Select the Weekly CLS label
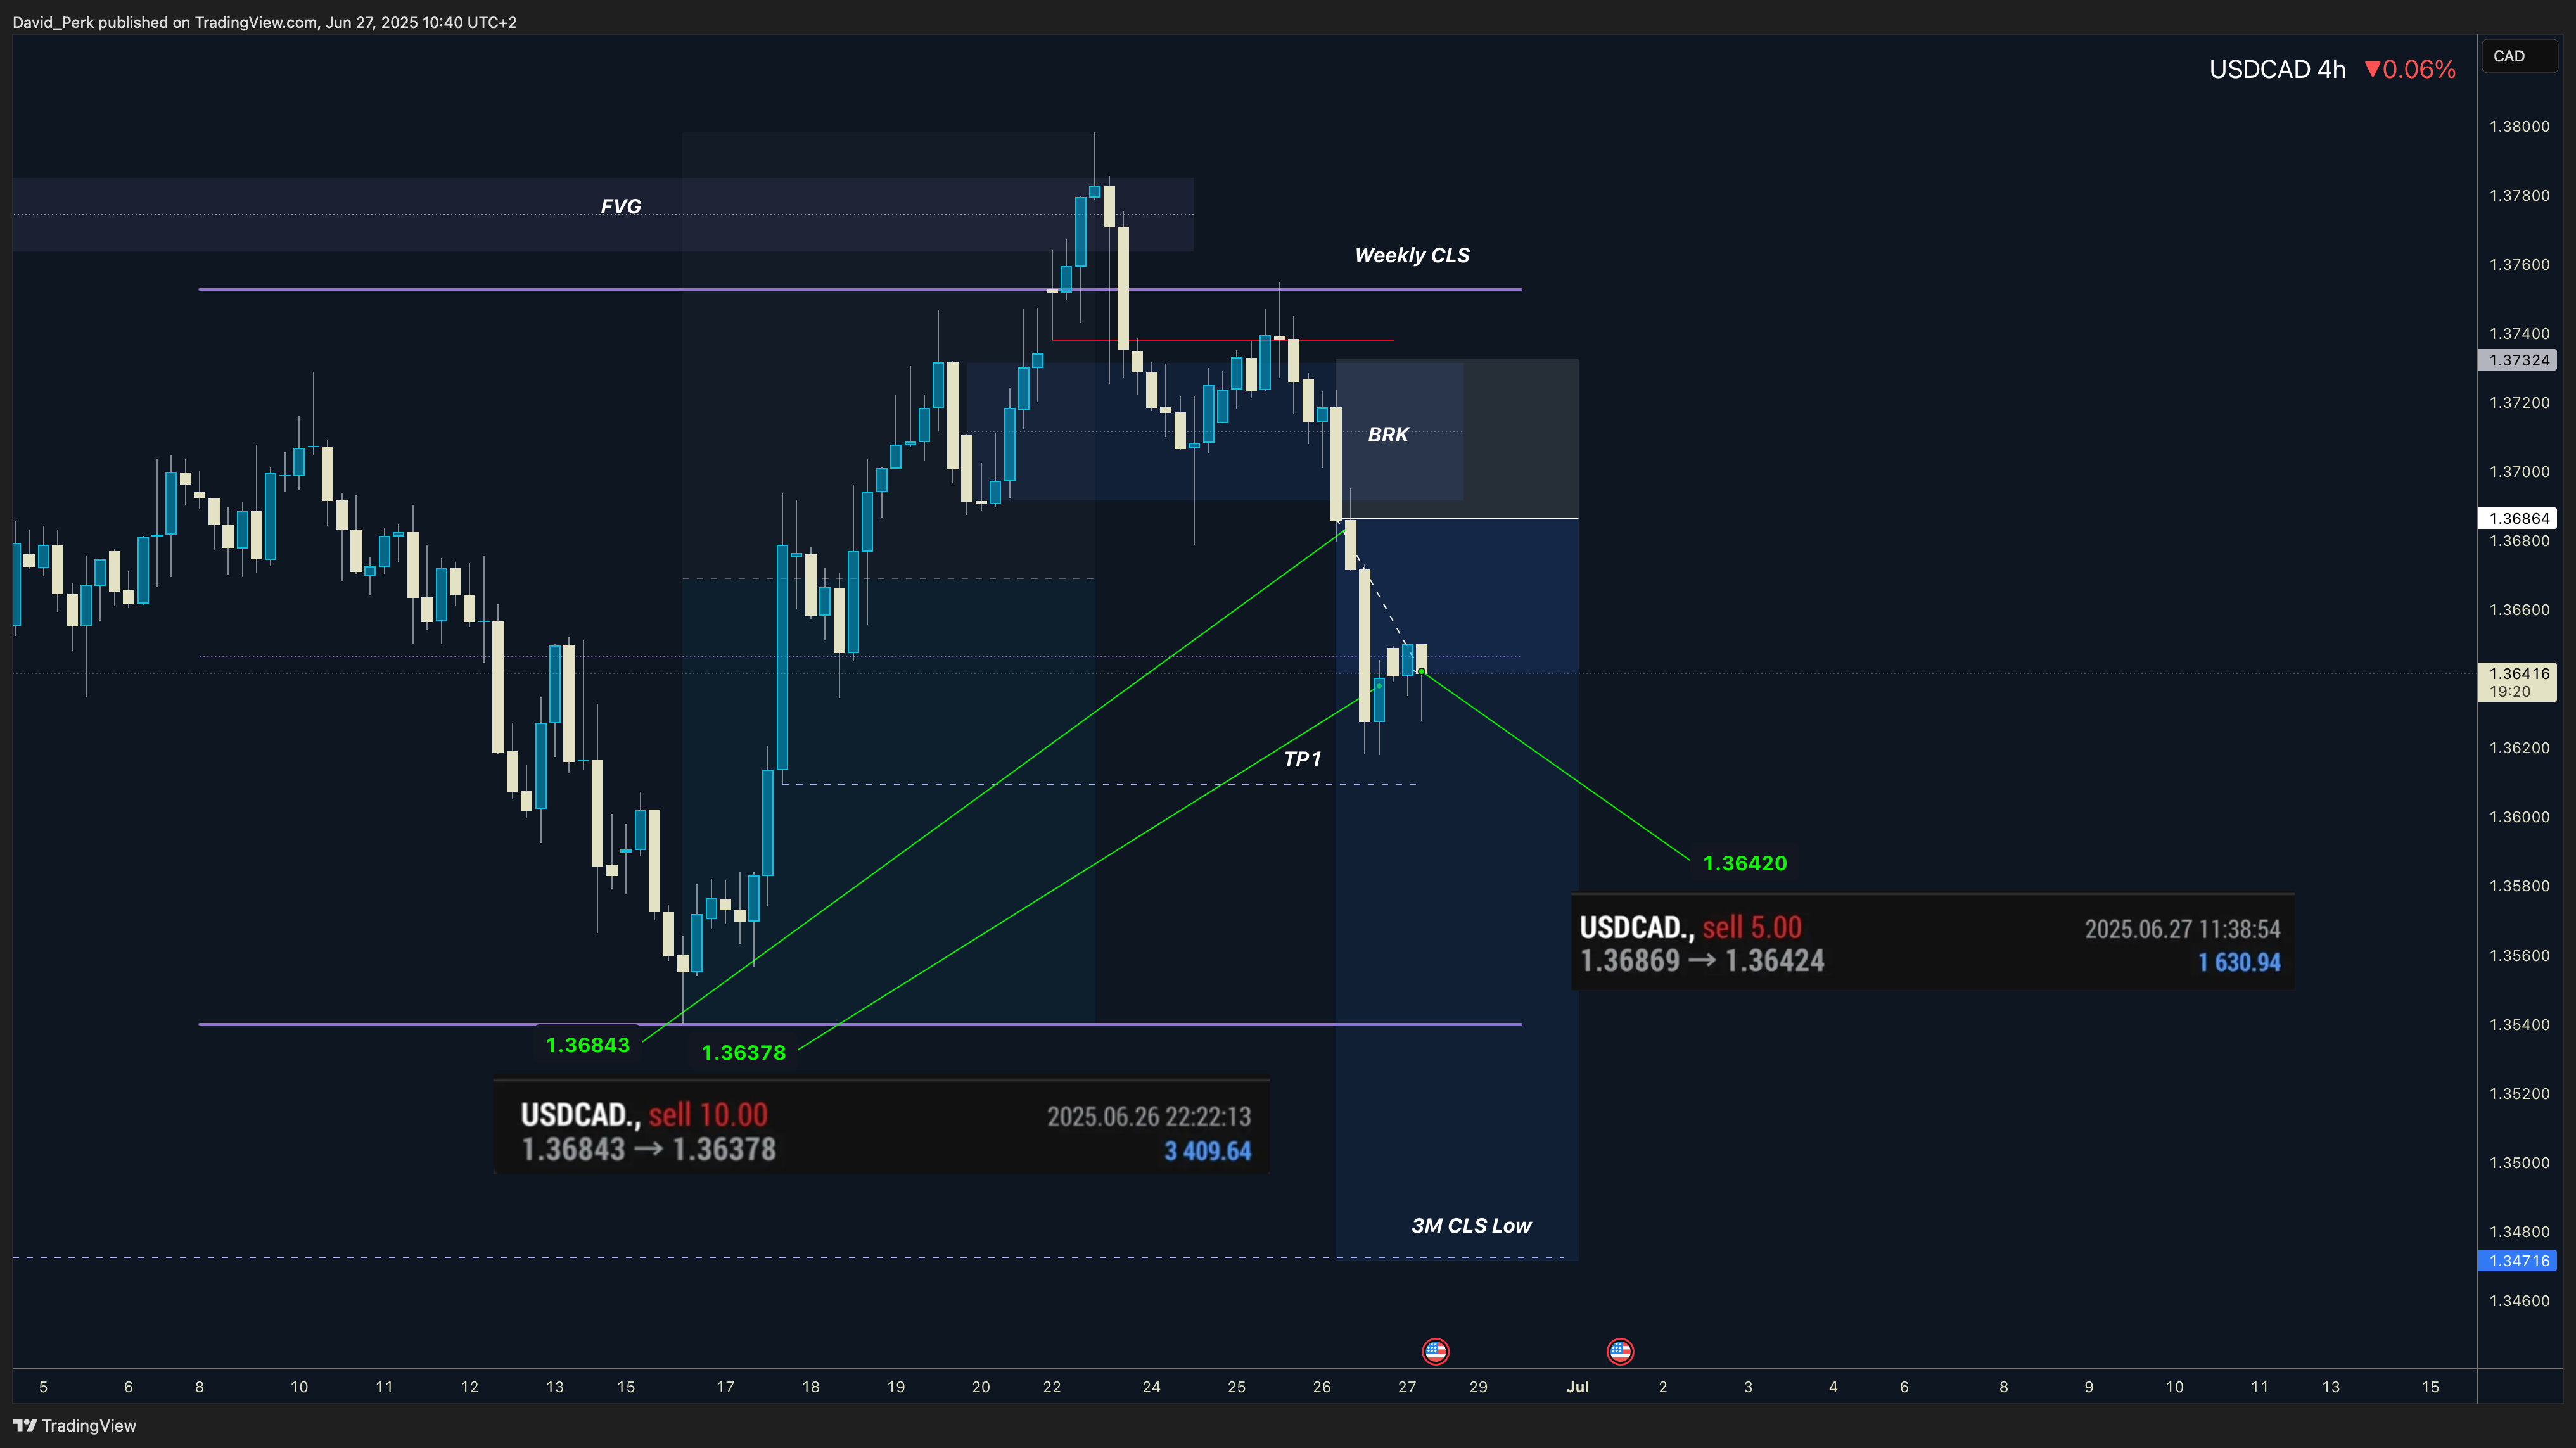Image resolution: width=2576 pixels, height=1448 pixels. (x=1412, y=255)
